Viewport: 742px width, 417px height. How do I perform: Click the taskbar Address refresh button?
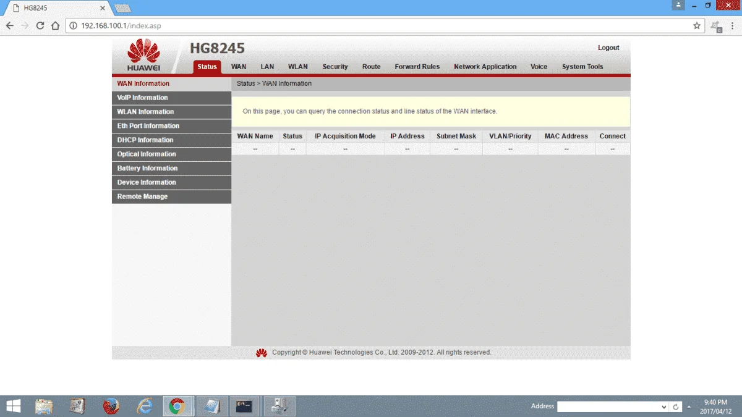676,406
